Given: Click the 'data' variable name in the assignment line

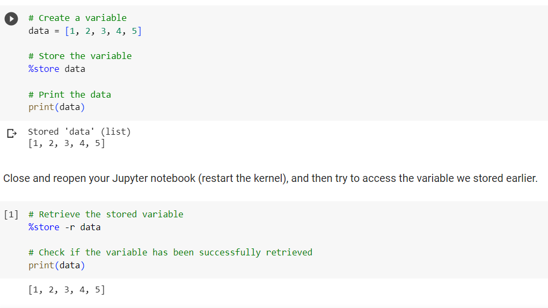Looking at the screenshot, I should pyautogui.click(x=39, y=31).
